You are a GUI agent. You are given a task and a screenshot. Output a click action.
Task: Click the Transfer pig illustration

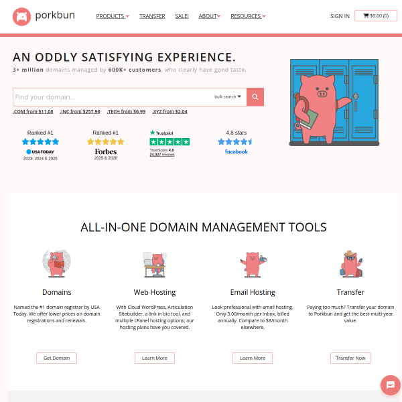[350, 263]
